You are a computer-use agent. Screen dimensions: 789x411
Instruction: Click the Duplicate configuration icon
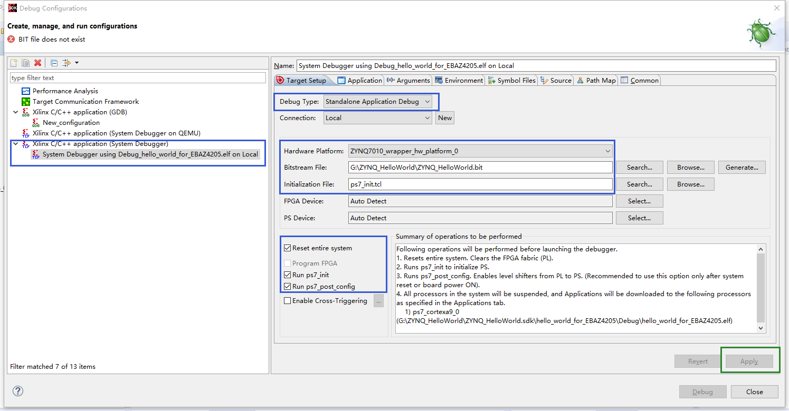[26, 63]
